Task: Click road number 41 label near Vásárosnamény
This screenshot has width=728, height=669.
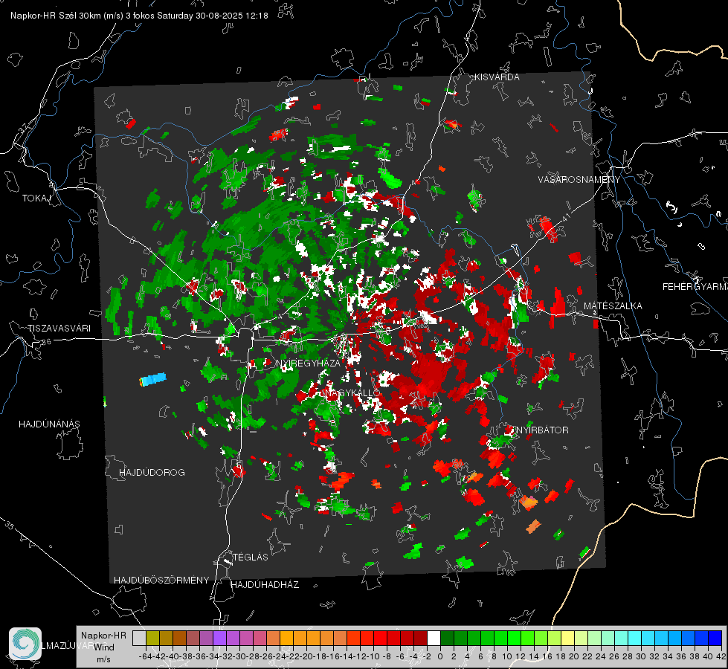Action: tap(565, 217)
